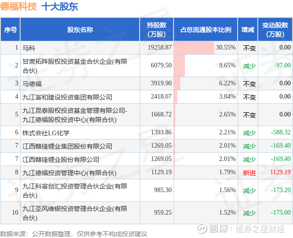
Task: Click holdings value 2418.07
Action: [x=161, y=96]
